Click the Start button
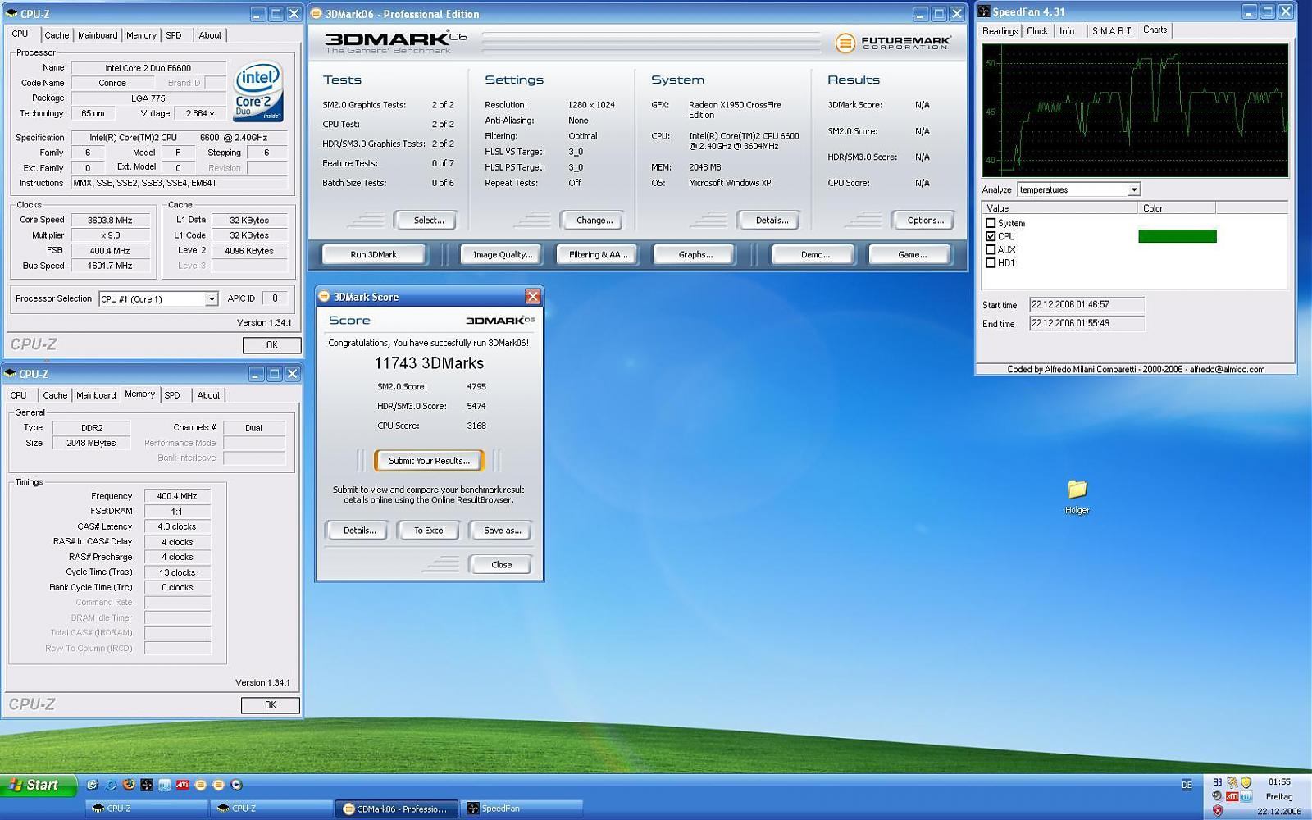Image resolution: width=1312 pixels, height=820 pixels. pyautogui.click(x=39, y=785)
